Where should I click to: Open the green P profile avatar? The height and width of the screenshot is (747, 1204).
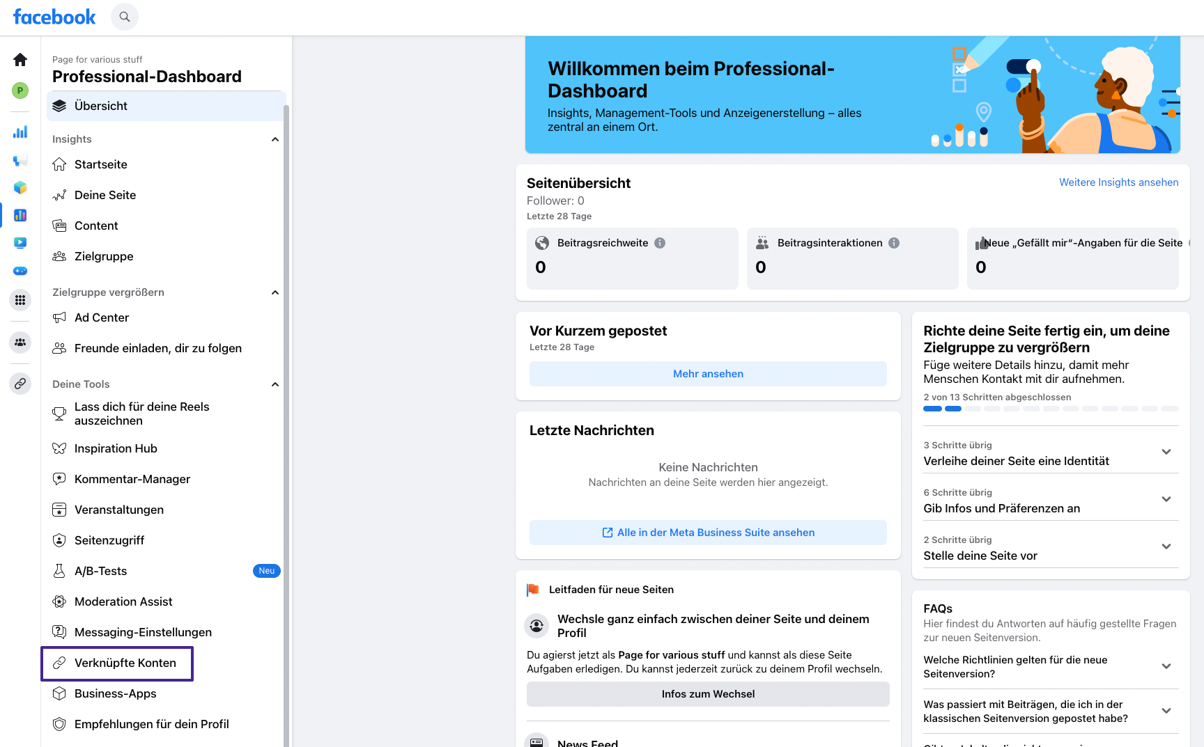pos(20,90)
